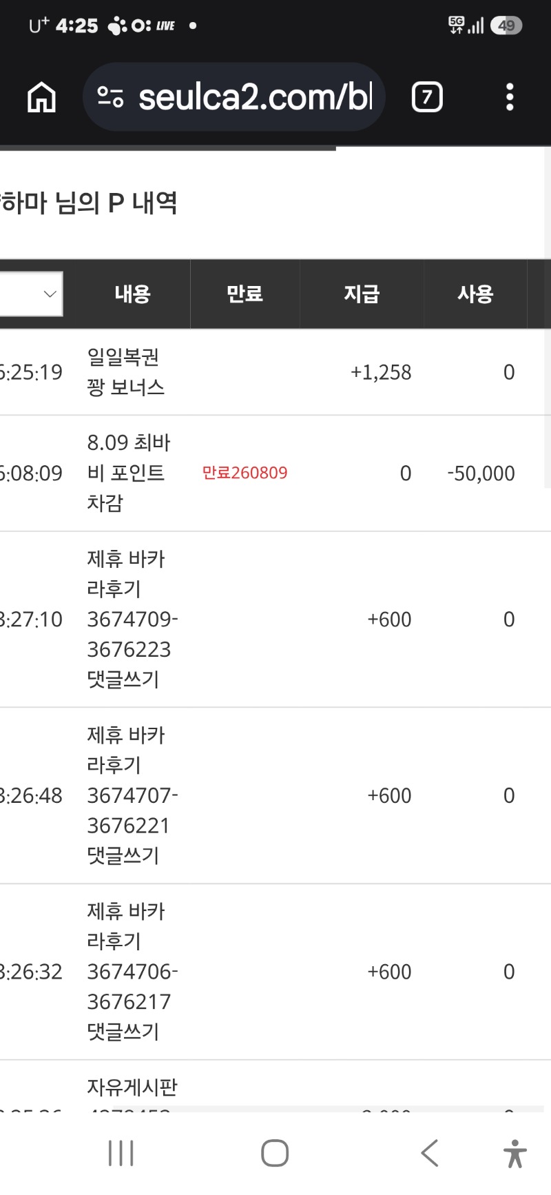Screen dimensions: 551x1195
Task: Select the 만료 column header
Action: 245,294
